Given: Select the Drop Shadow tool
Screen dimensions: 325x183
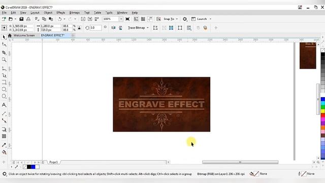Looking at the screenshot, I should coord(4,130).
